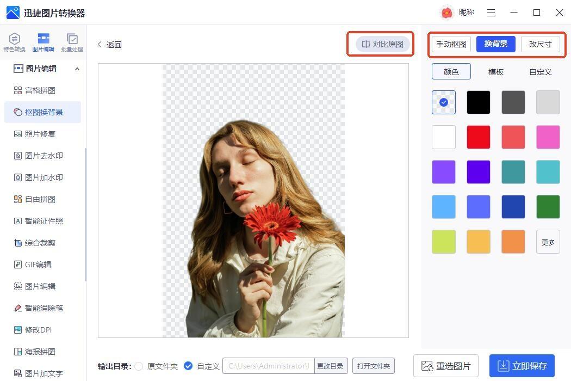Select the 自定义 output directory option
Viewport: 571px width, 381px height.
(188, 366)
